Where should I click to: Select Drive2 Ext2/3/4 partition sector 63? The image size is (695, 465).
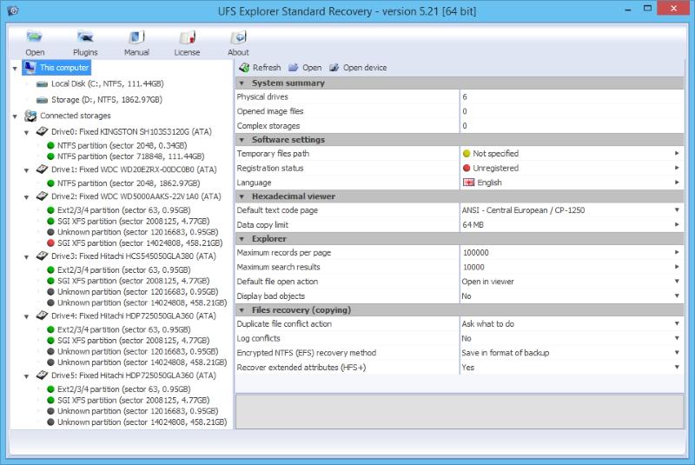tap(123, 210)
